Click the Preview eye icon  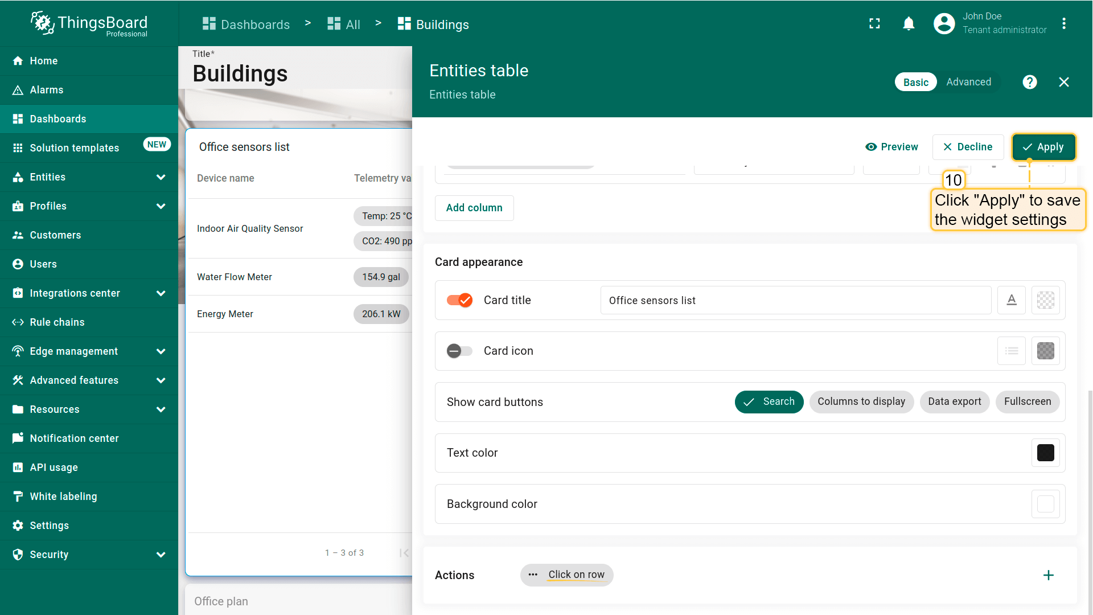[x=871, y=147]
